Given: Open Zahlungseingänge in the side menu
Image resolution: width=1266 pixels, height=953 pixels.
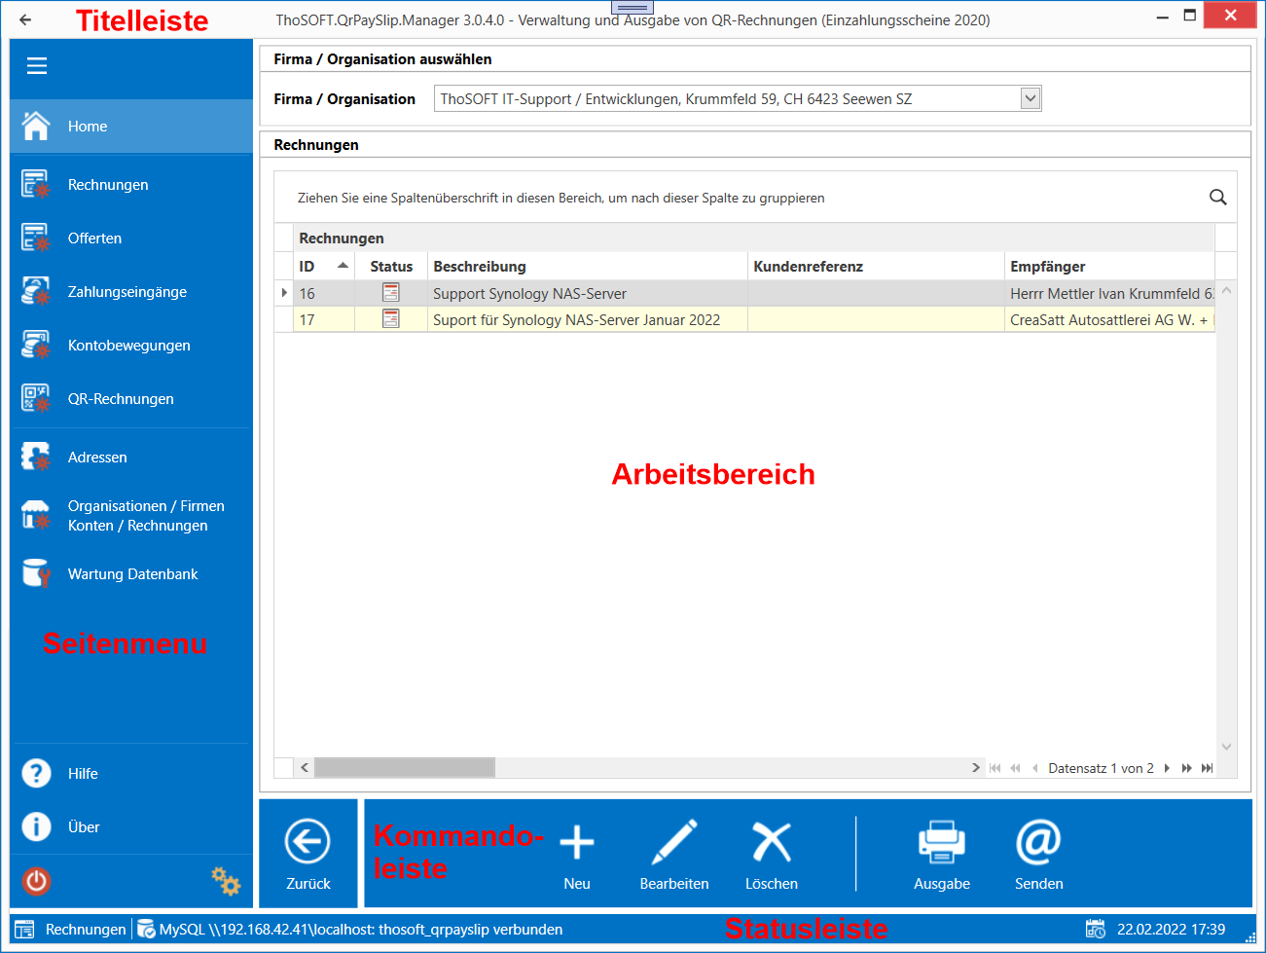Looking at the screenshot, I should point(131,292).
